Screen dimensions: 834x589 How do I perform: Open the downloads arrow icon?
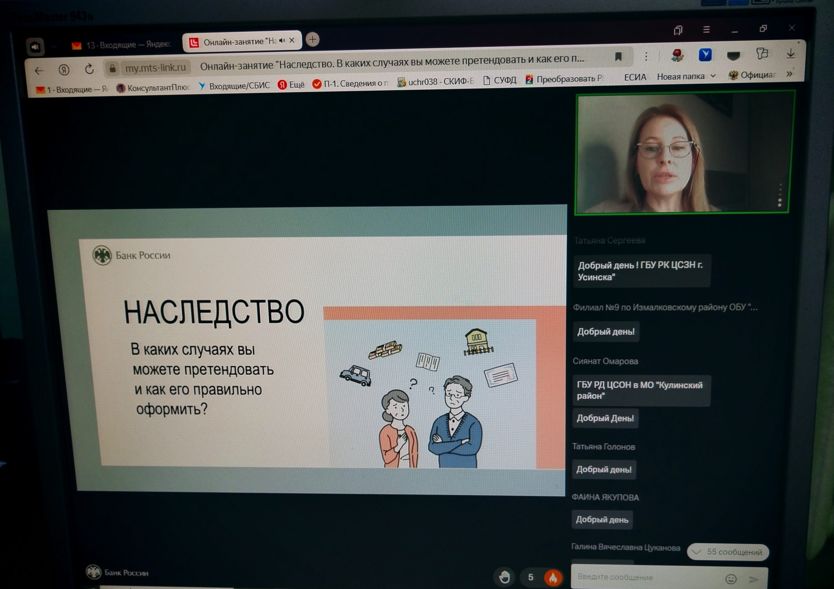(x=790, y=53)
